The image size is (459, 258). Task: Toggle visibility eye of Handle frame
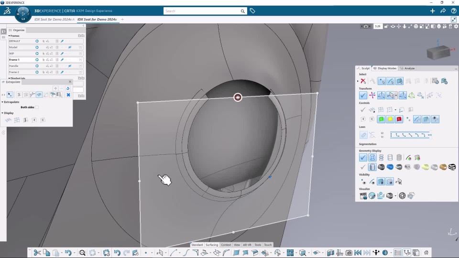(x=70, y=66)
